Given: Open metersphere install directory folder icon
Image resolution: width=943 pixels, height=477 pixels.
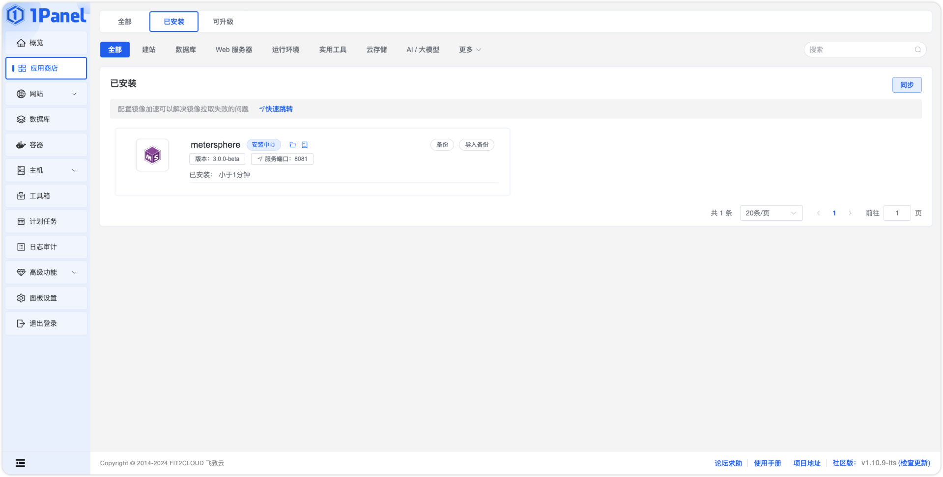Looking at the screenshot, I should 292,145.
